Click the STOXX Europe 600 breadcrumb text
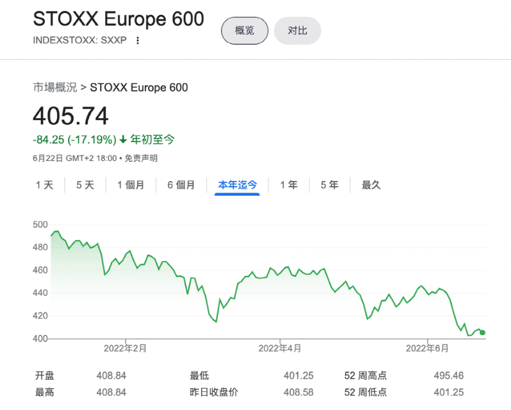Viewport: 511px width, 410px height. click(139, 87)
